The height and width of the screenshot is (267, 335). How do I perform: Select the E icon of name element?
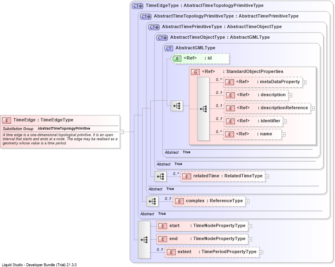click(230, 134)
